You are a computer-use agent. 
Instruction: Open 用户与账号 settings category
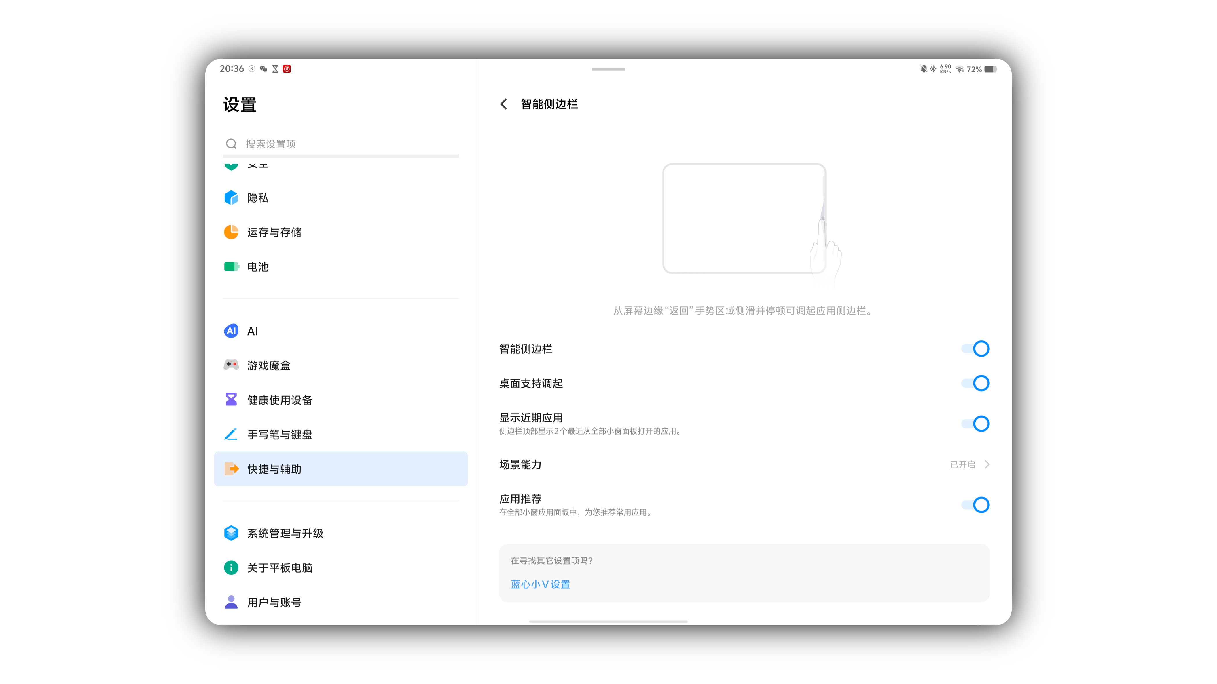pyautogui.click(x=341, y=602)
